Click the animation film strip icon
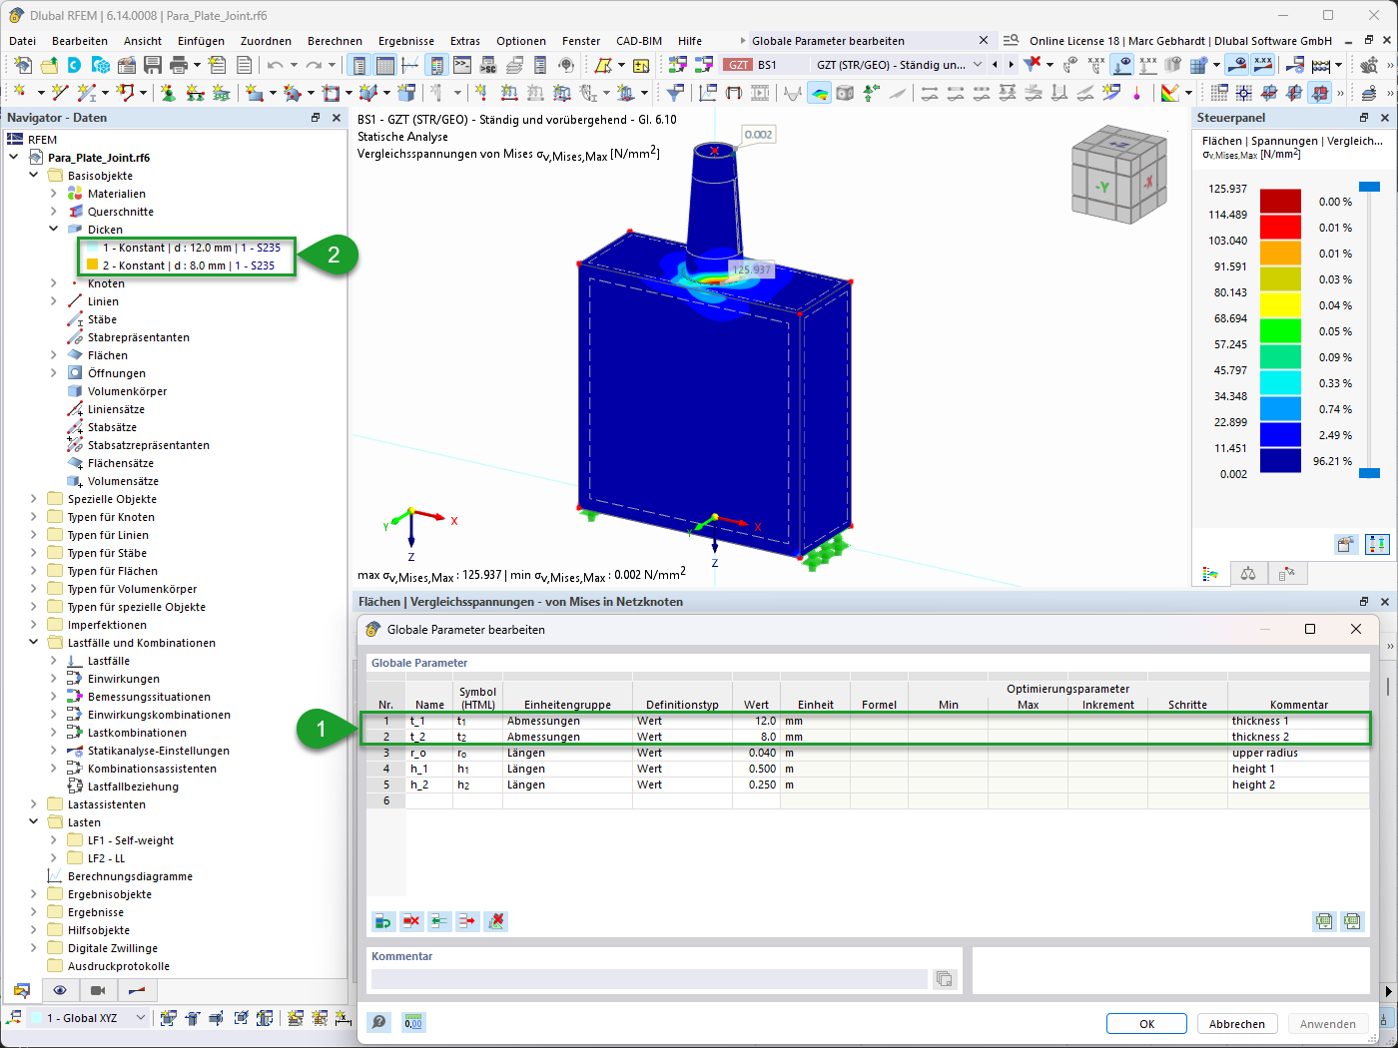 [759, 93]
